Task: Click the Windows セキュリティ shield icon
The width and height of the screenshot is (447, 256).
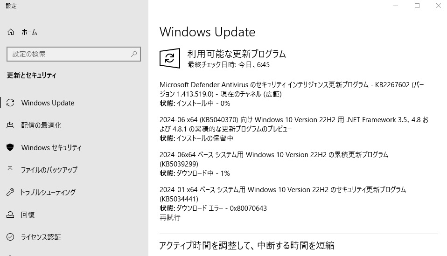Action: 10,148
